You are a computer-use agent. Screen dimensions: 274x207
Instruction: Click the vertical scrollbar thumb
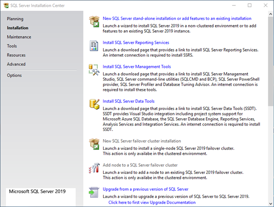point(271,61)
